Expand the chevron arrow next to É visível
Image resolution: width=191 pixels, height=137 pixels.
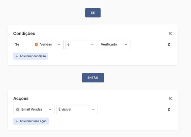click(93, 110)
